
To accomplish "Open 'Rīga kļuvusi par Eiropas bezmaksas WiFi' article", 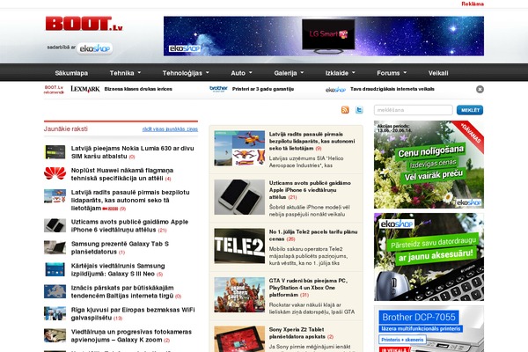I will [133, 313].
